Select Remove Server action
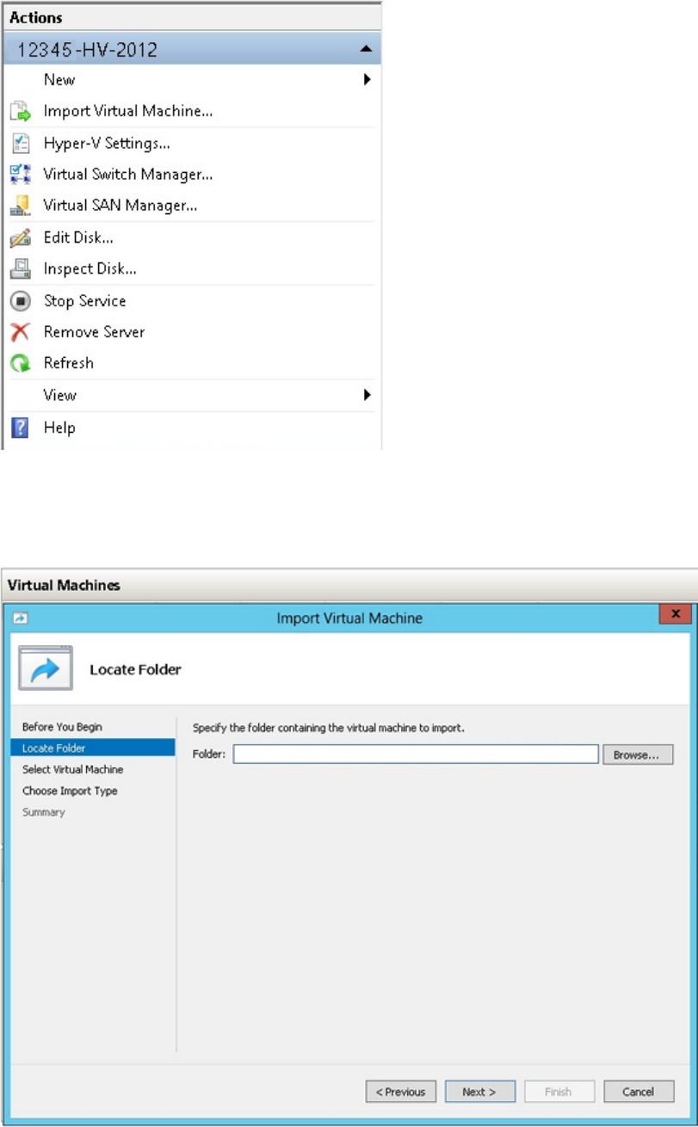The image size is (698, 1127). coord(95,332)
